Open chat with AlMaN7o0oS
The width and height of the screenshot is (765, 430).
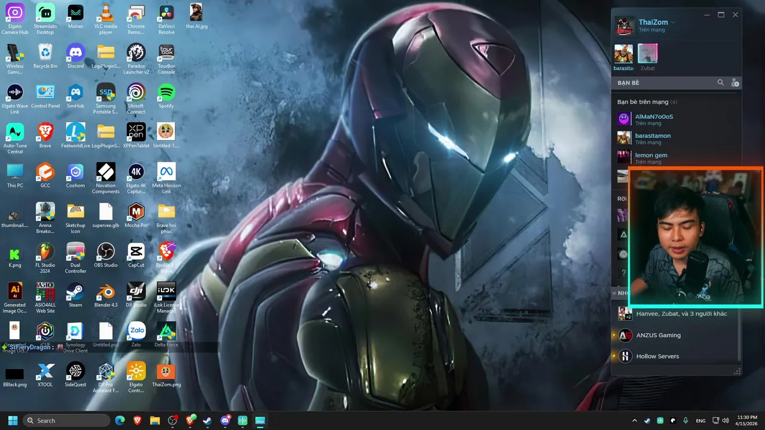point(677,119)
